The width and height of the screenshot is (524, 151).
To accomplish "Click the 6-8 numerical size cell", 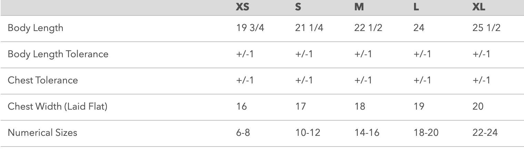I will [243, 132].
